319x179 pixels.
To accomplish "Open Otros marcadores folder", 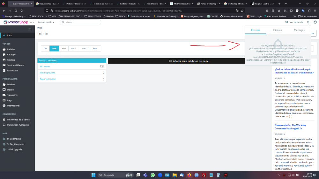I will [308, 16].
